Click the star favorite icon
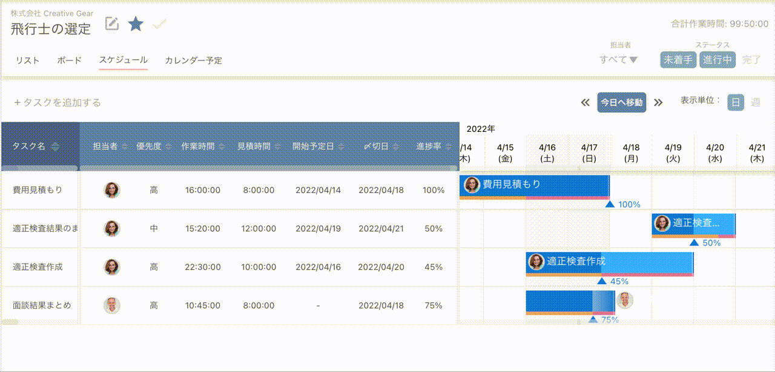The image size is (775, 372). pyautogui.click(x=136, y=24)
